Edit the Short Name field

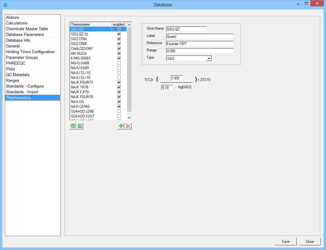pyautogui.click(x=187, y=29)
